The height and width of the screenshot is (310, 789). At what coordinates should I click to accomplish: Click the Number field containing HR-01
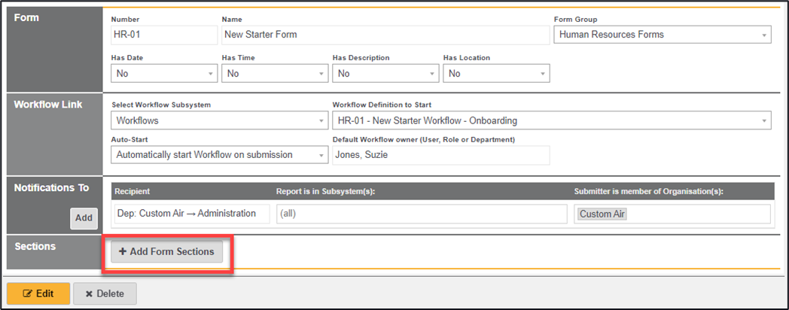point(163,35)
